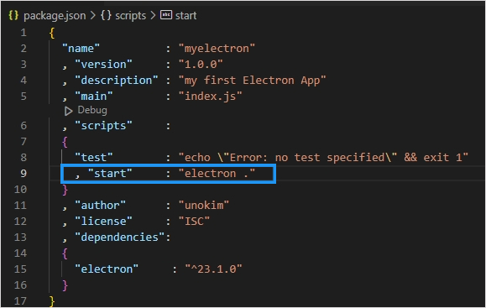Click the "description" key
This screenshot has height=308, width=486.
coord(117,81)
